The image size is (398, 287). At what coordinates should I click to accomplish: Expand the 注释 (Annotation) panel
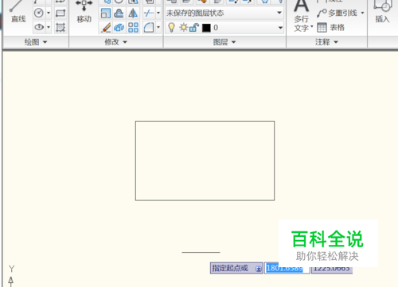point(326,42)
